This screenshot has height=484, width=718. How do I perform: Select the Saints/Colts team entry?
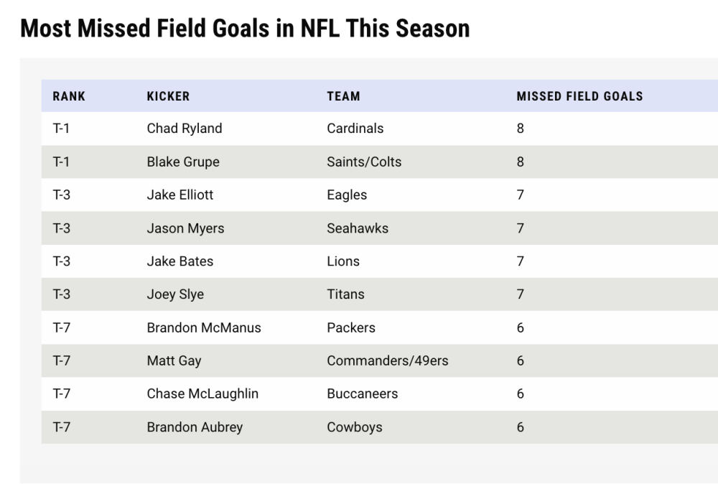click(x=364, y=162)
